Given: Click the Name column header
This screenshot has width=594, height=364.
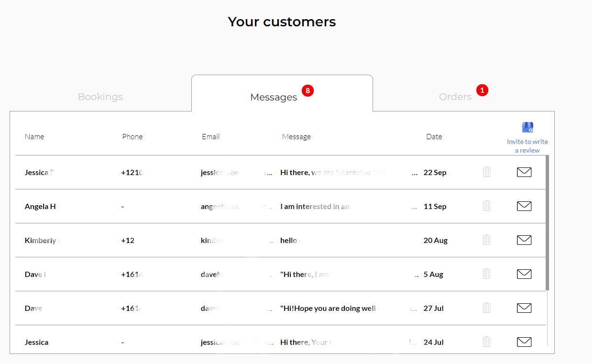Looking at the screenshot, I should click(34, 136).
